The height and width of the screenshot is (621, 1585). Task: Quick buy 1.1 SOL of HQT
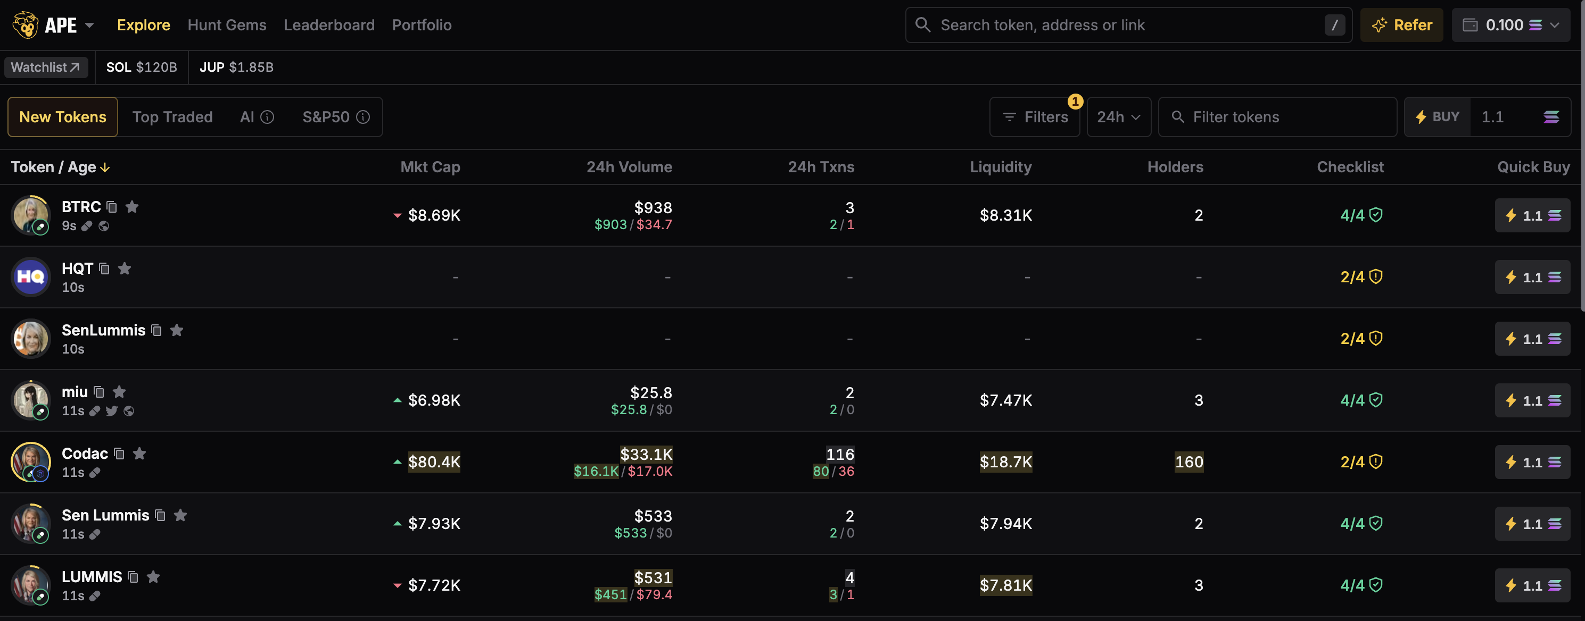pos(1532,276)
